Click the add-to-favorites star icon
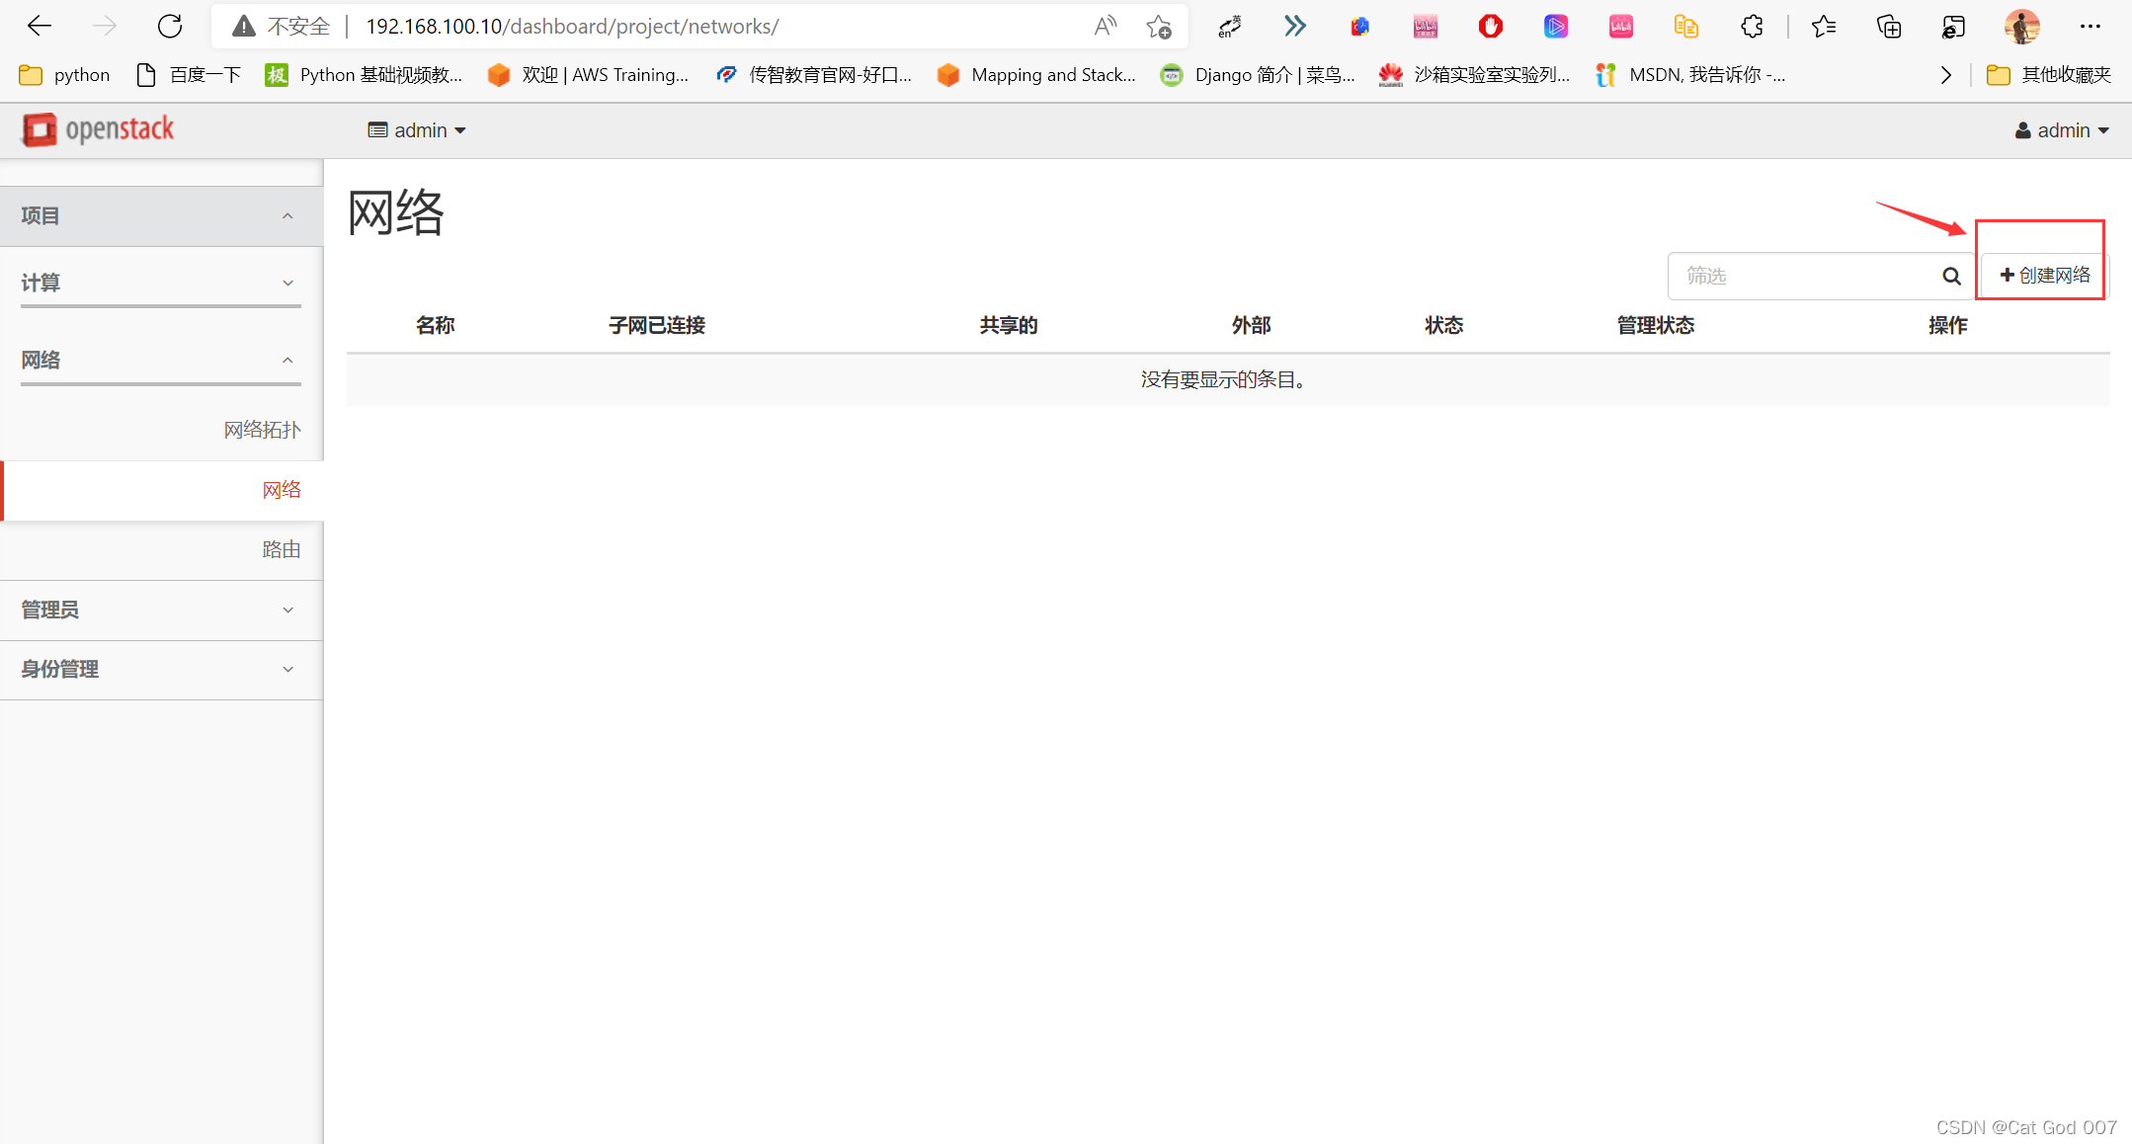 [1159, 27]
